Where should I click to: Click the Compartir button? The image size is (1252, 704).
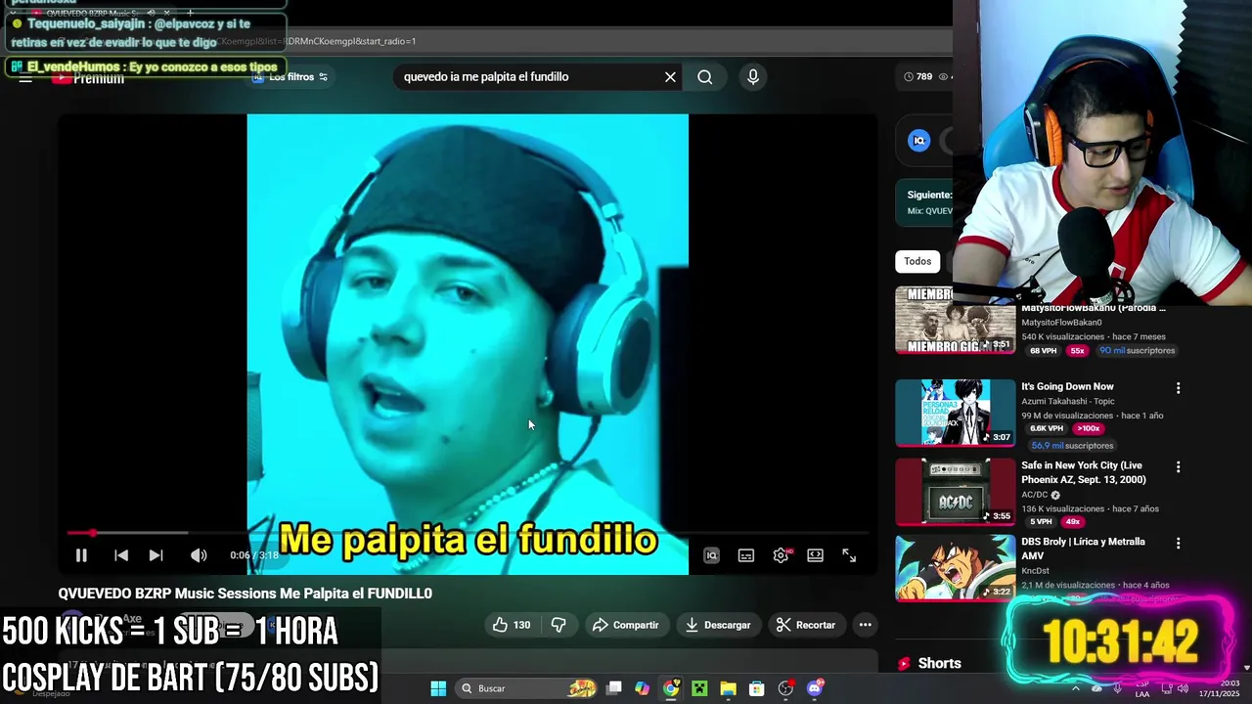click(625, 625)
